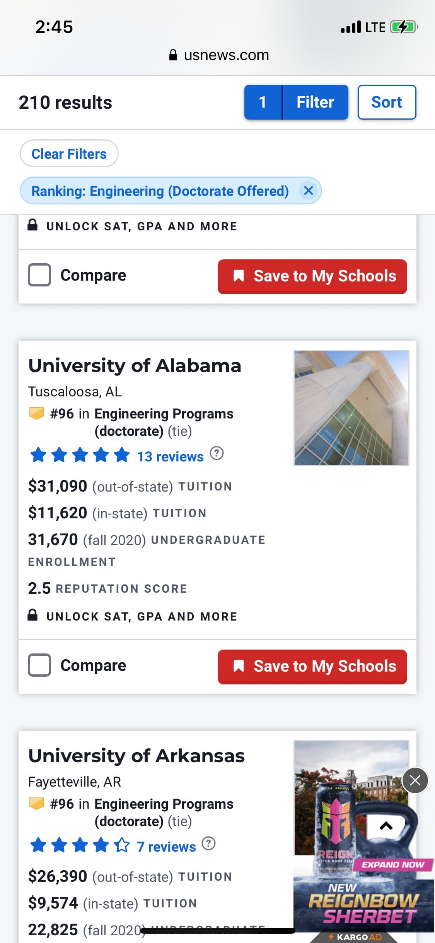
Task: Click the help icon beside 13 reviews
Action: click(x=217, y=453)
